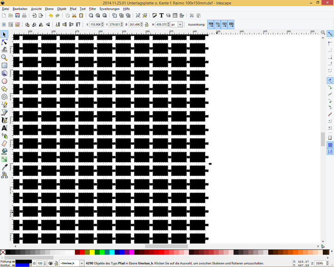Activate the spiral tool
Image resolution: width=334 pixels, height=267 pixels.
point(4,97)
